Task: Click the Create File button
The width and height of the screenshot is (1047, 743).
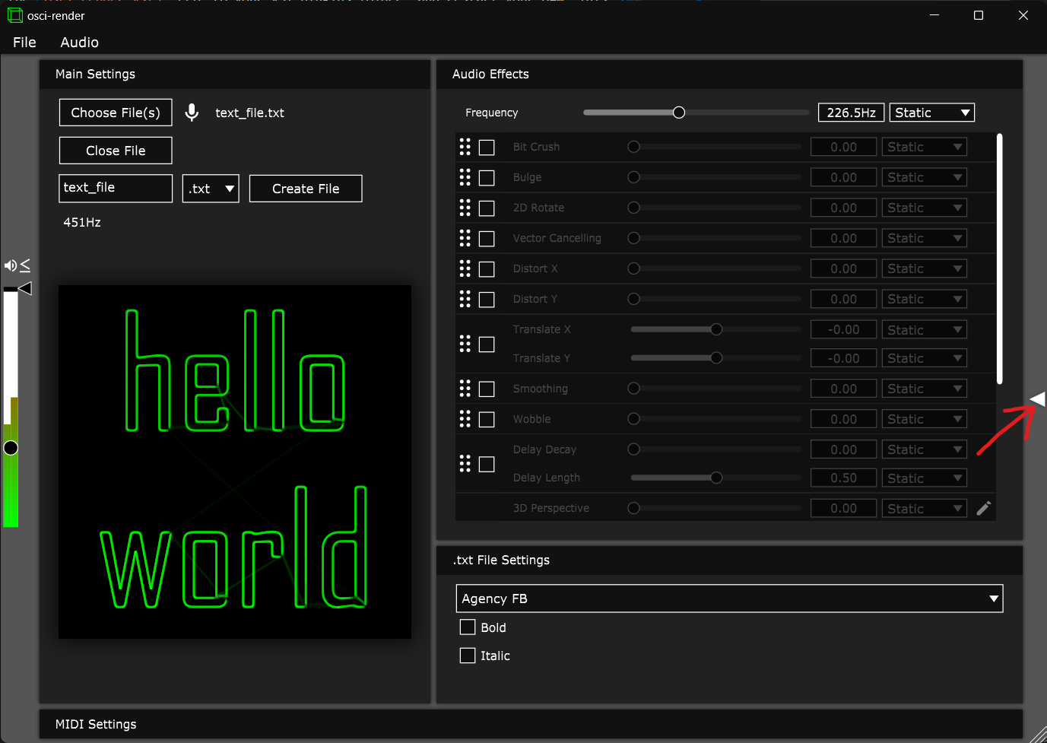Action: tap(306, 189)
